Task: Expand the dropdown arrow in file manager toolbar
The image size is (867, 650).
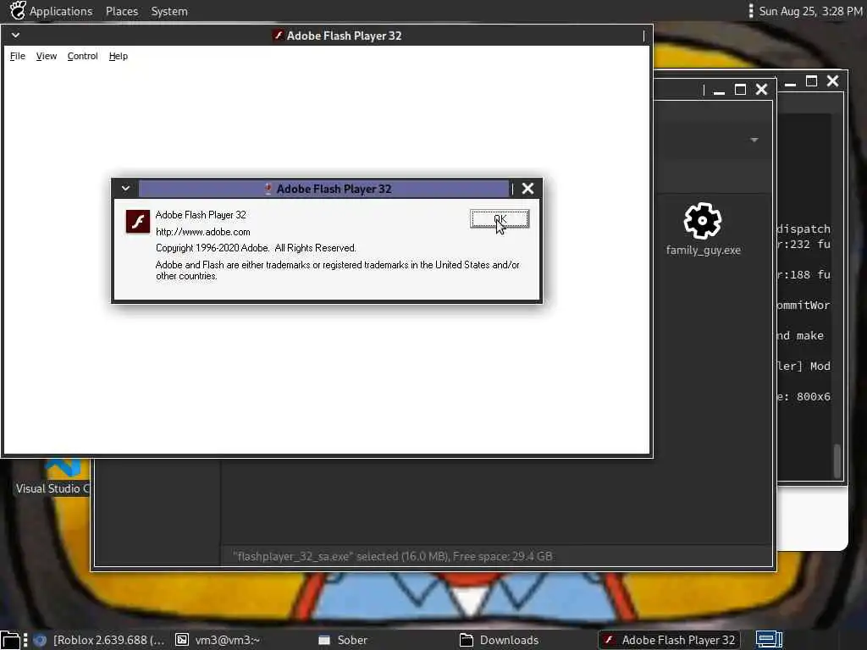Action: click(754, 140)
